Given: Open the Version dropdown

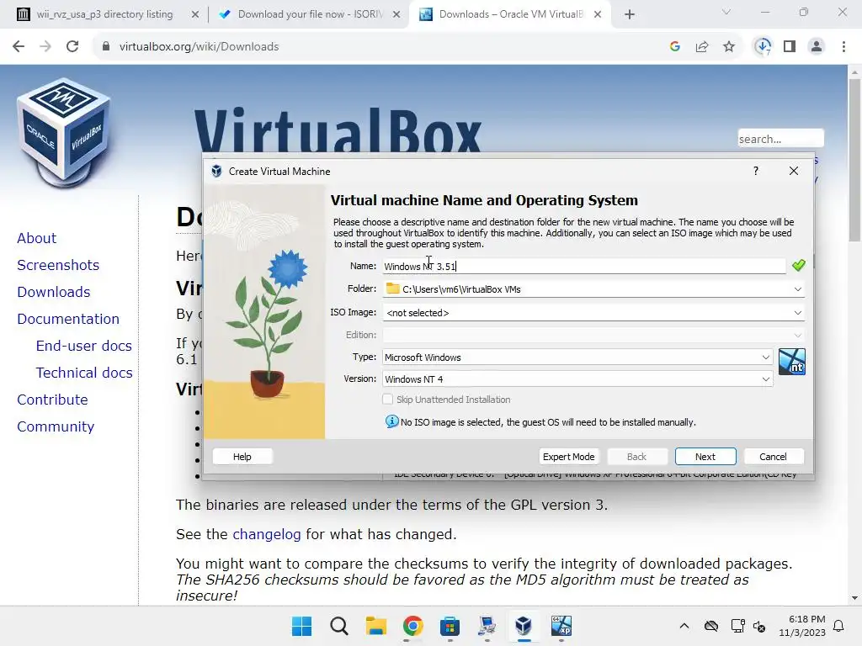Looking at the screenshot, I should 766,379.
